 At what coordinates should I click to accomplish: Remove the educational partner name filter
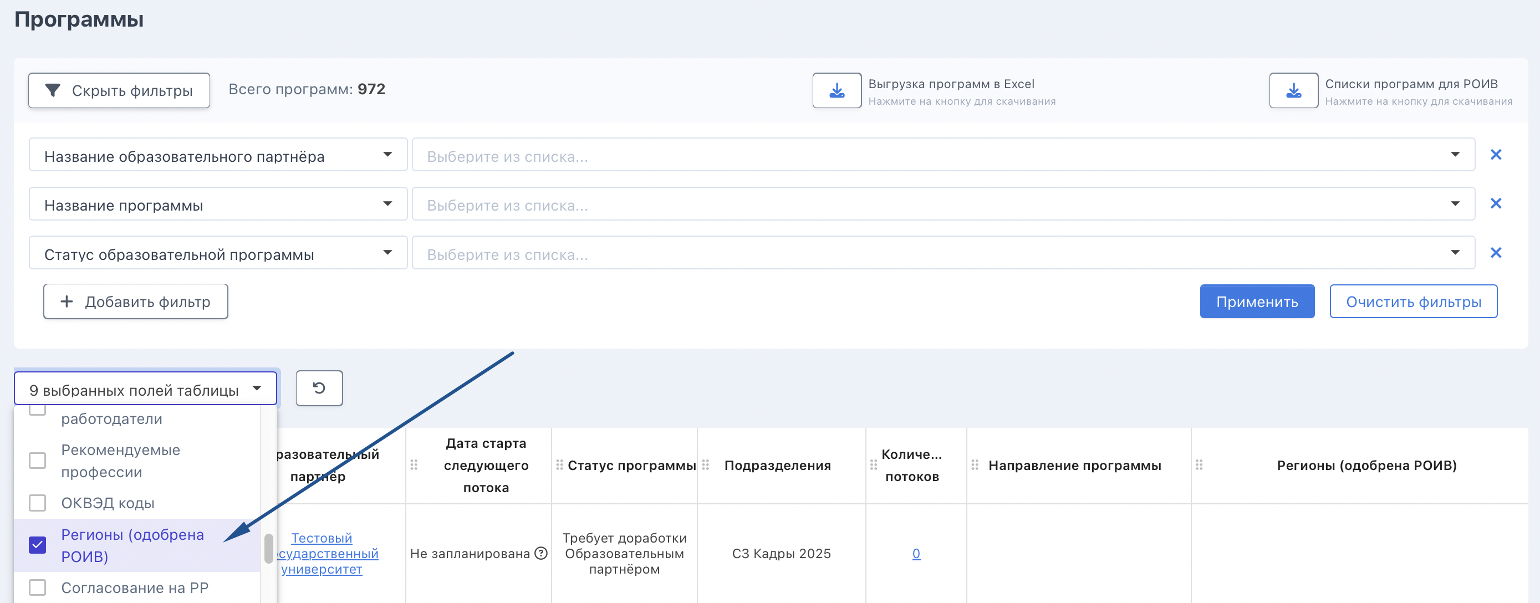click(1495, 155)
